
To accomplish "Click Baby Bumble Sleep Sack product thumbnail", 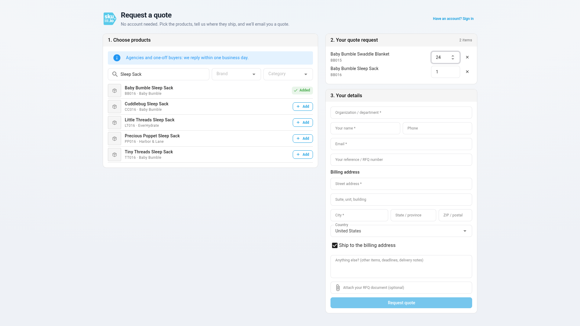I will pyautogui.click(x=114, y=91).
